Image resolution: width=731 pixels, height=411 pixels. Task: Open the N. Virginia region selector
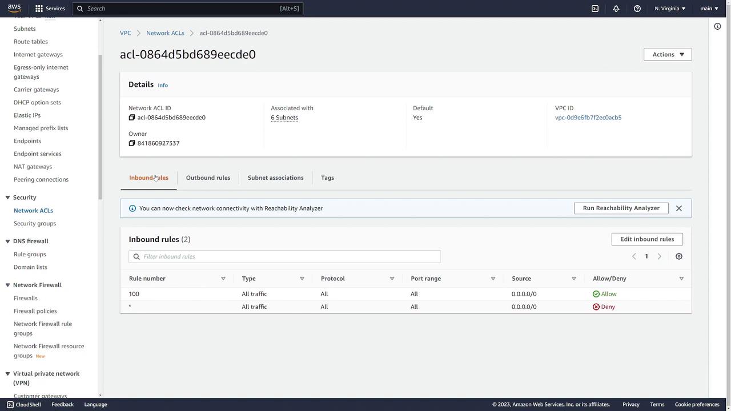tap(670, 9)
